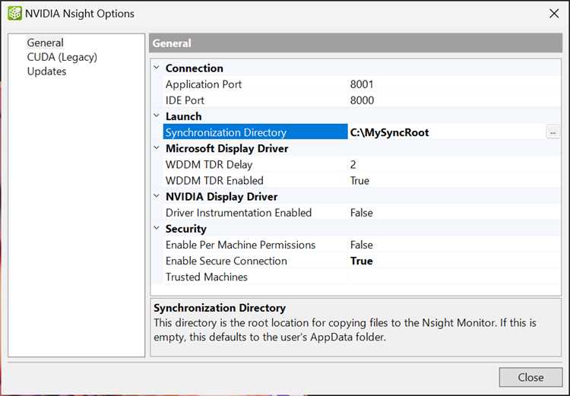Edit the WDDM TDR Delay value 2
The width and height of the screenshot is (570, 396).
point(454,165)
